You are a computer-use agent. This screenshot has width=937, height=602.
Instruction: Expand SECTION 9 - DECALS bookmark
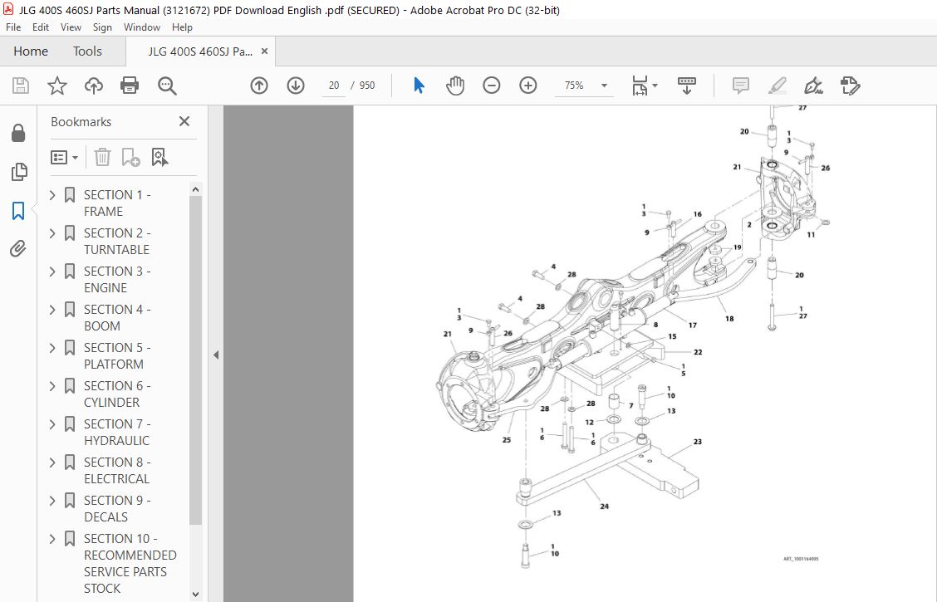[52, 501]
